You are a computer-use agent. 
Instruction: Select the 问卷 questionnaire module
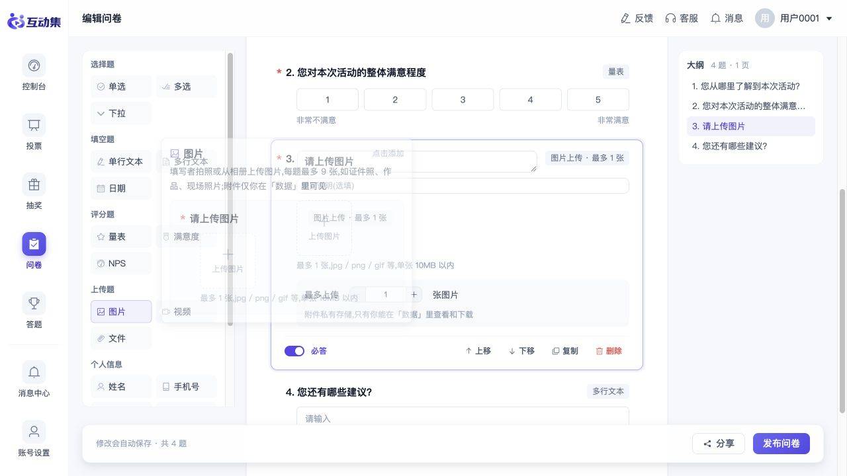pyautogui.click(x=34, y=251)
